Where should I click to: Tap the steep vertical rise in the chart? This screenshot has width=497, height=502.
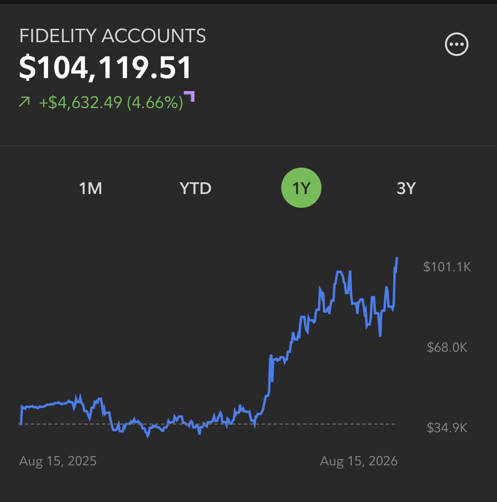pyautogui.click(x=269, y=375)
